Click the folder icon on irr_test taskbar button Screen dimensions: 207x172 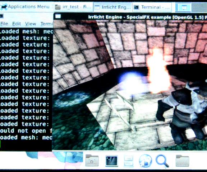click(58, 7)
